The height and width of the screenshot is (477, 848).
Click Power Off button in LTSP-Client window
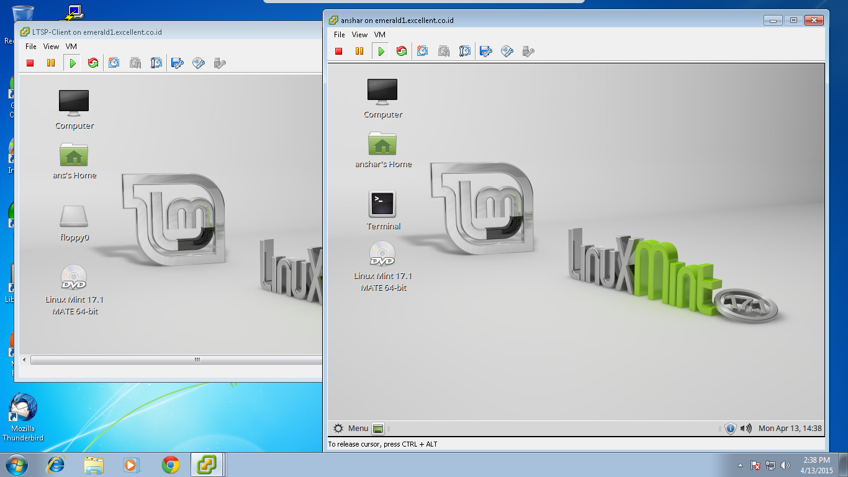point(30,63)
